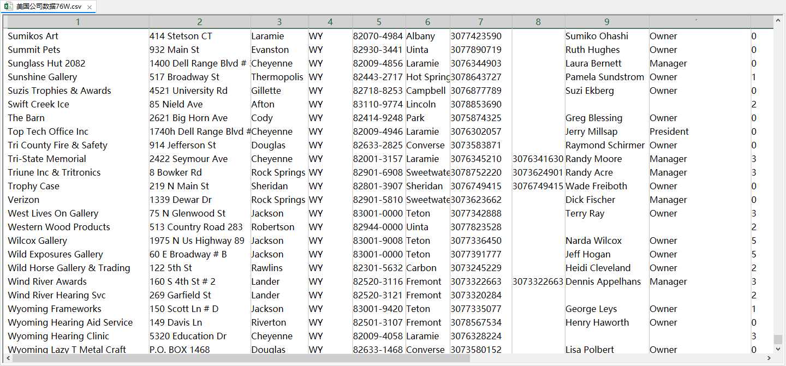Select the cell 'Wilcox Gallery'
This screenshot has height=366, width=786.
78,241
